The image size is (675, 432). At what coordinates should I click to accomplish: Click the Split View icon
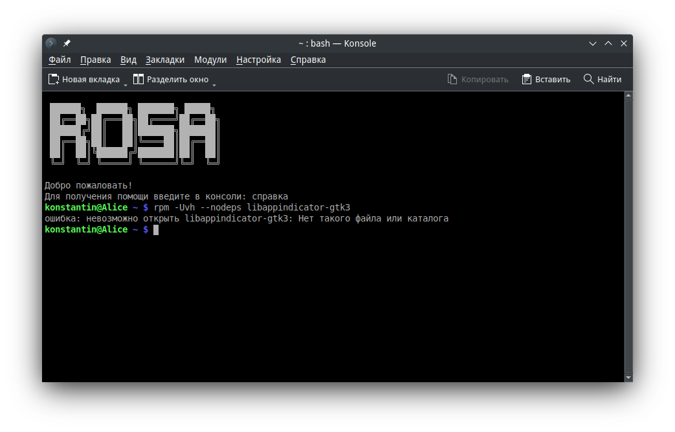point(138,79)
